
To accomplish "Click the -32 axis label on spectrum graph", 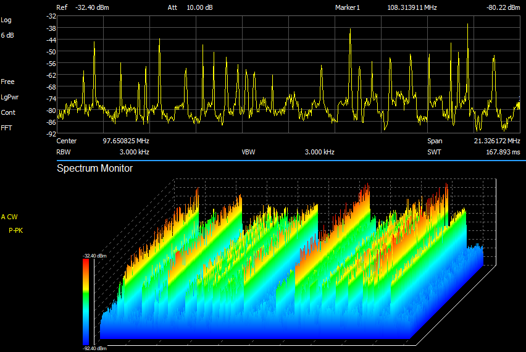I will pos(51,16).
